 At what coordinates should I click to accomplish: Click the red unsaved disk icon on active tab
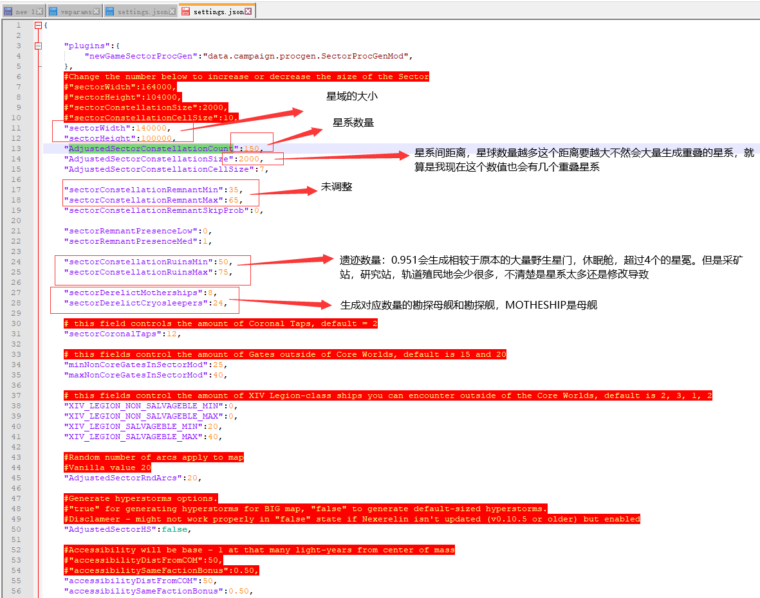[x=185, y=12]
